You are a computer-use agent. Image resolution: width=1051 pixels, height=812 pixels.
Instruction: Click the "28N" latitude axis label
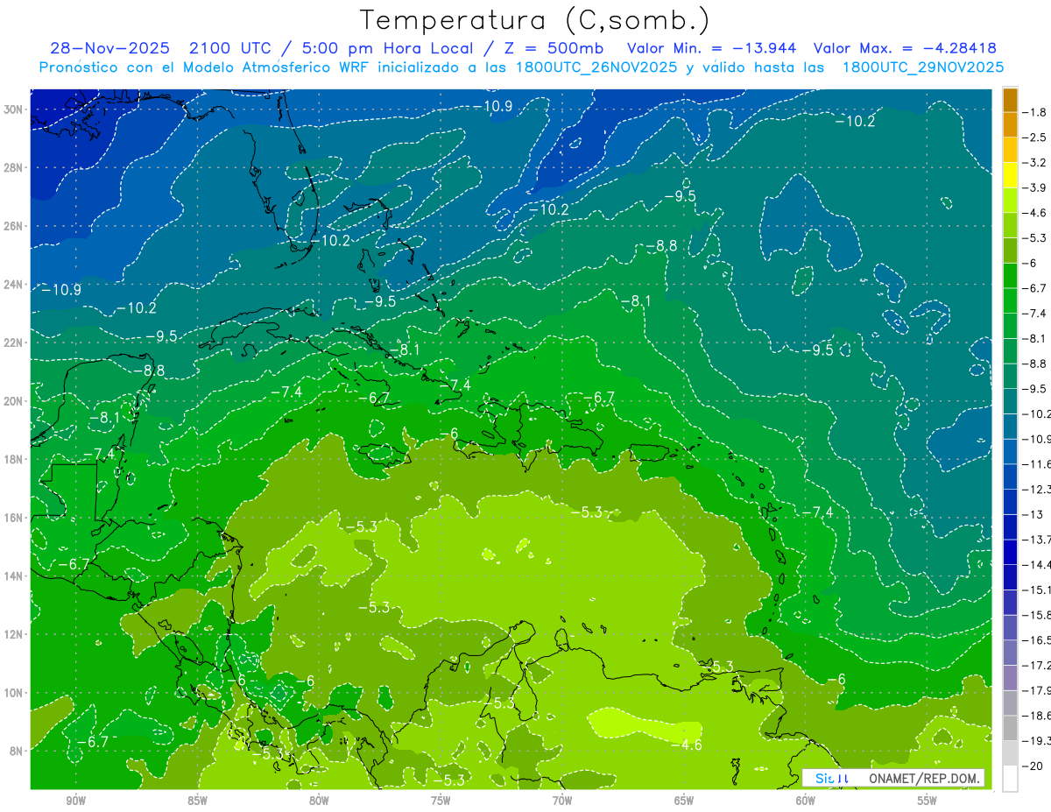[14, 168]
